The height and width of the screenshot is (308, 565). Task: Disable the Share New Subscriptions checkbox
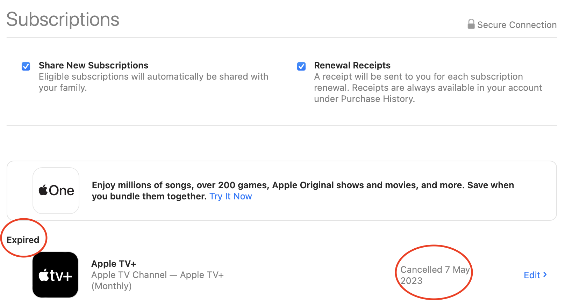click(26, 66)
